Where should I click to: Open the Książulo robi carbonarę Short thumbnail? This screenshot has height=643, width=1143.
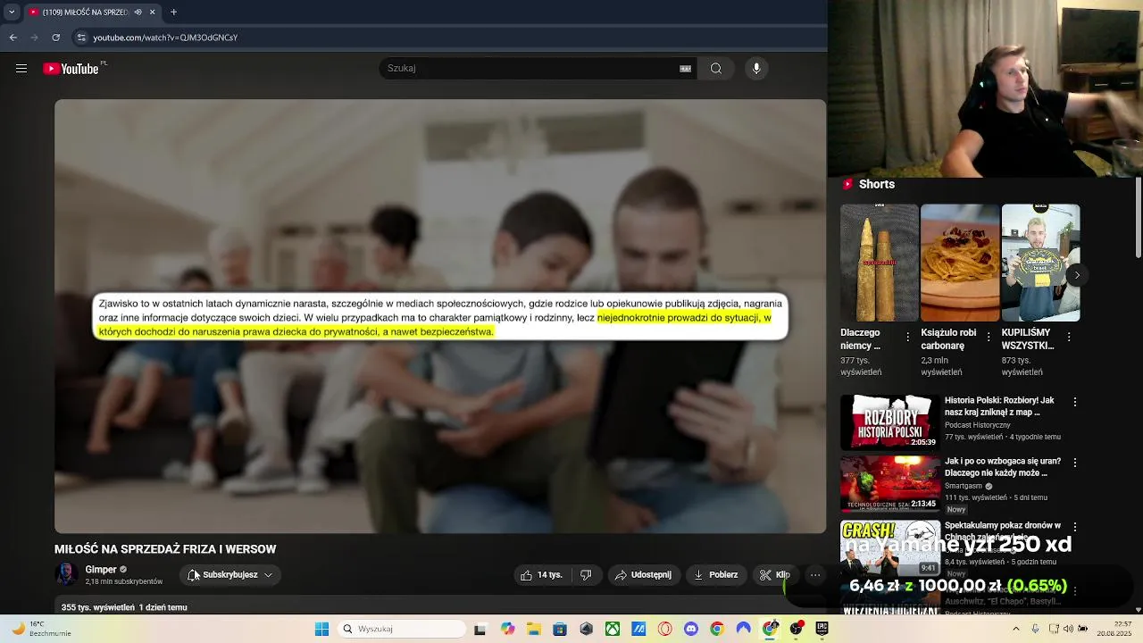click(x=960, y=263)
